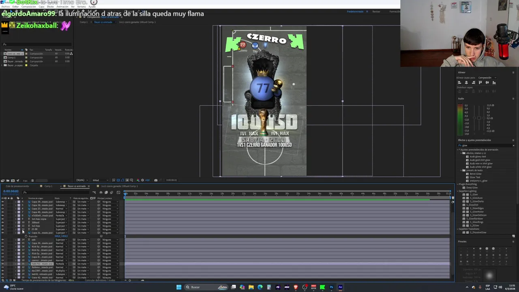Open the Archivo menu
519x292 pixels.
(6, 6)
